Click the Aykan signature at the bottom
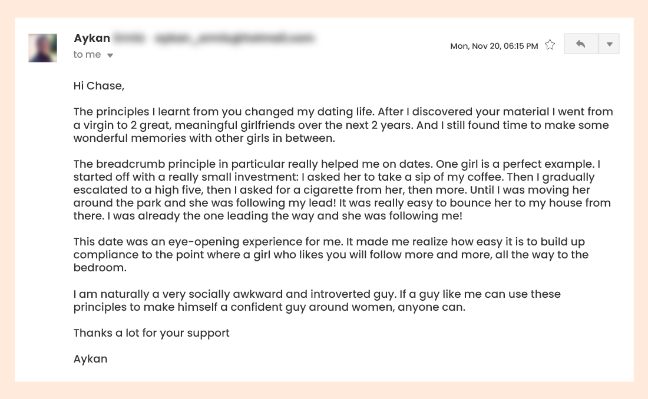 point(90,359)
